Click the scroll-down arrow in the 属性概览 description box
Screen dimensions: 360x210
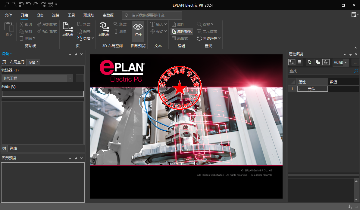click(x=356, y=199)
